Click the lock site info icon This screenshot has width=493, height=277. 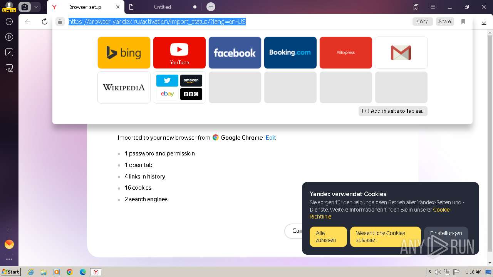coord(60,22)
